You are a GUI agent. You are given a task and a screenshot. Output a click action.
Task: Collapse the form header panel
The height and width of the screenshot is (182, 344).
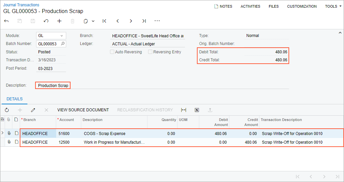340,33
